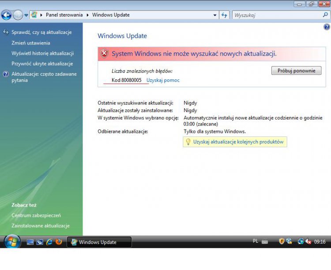
Task: Open Zainstalowane aktualizacje link
Action: tap(41, 226)
